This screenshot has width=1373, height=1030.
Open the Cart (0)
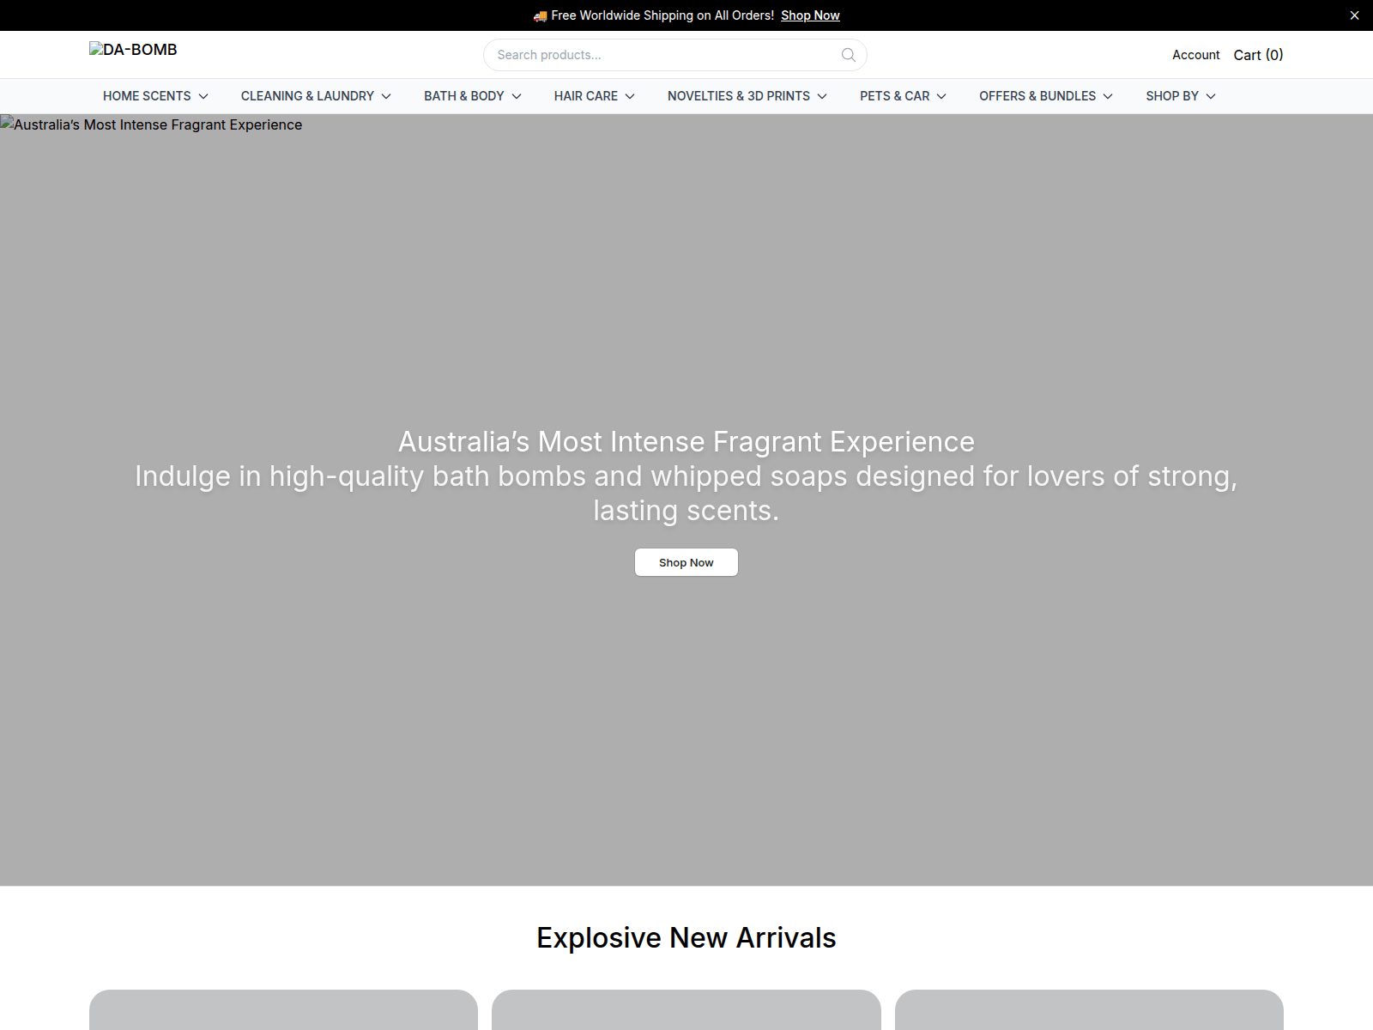click(1258, 55)
